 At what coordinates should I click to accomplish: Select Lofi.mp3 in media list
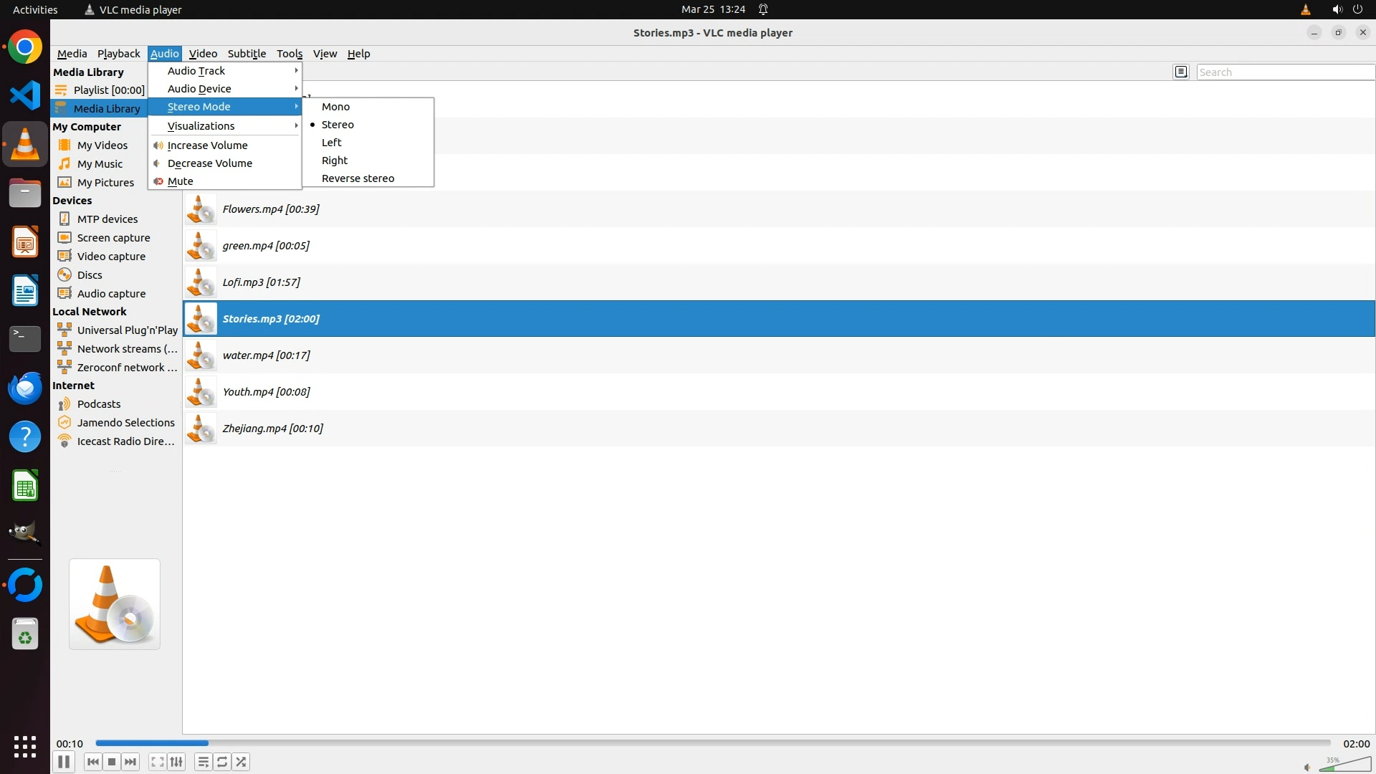click(261, 282)
